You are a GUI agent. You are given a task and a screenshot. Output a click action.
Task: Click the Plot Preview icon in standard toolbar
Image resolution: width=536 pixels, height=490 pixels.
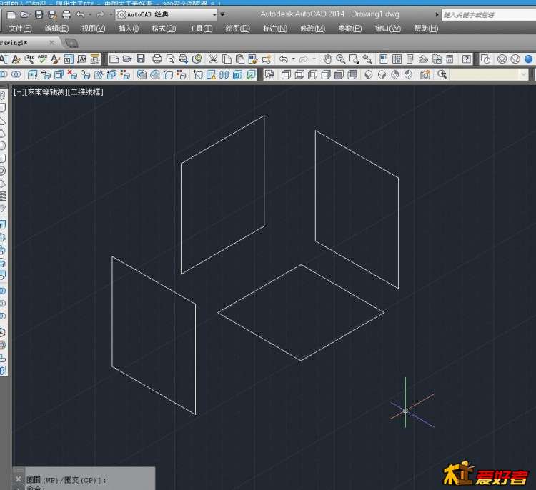point(170,59)
